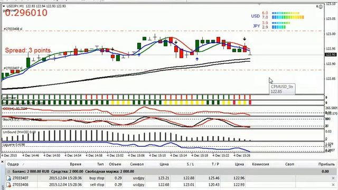Click the UniSound (MACD) indicator label

click(x=19, y=132)
